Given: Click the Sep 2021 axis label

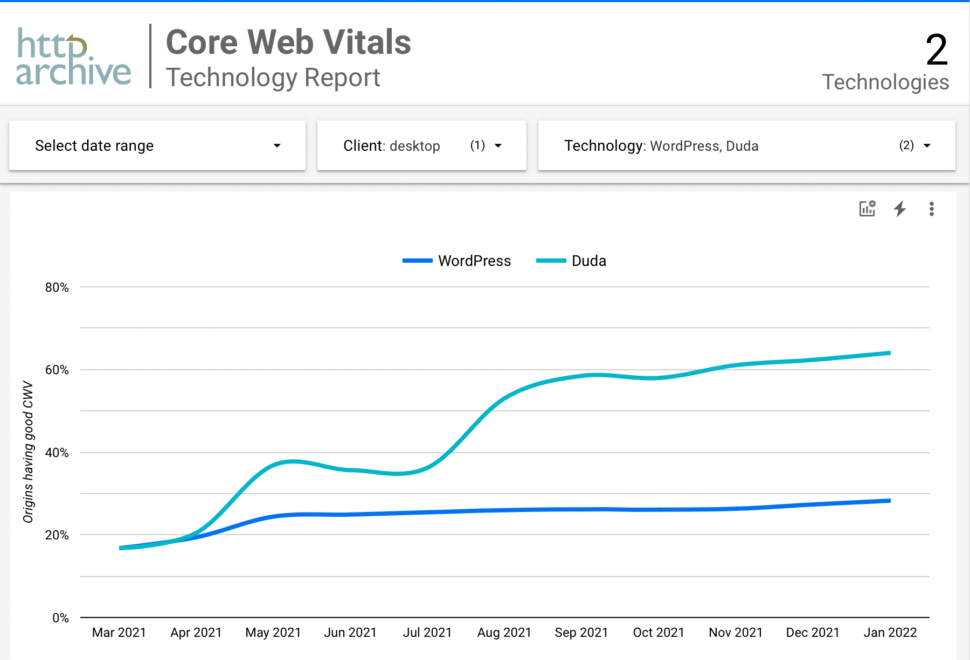Looking at the screenshot, I should [x=581, y=632].
